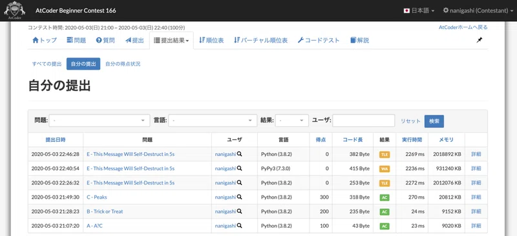Open the 問題 tab
The width and height of the screenshot is (517, 236).
coord(76,41)
